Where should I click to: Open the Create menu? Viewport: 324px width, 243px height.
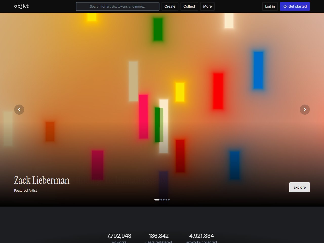[x=170, y=6]
